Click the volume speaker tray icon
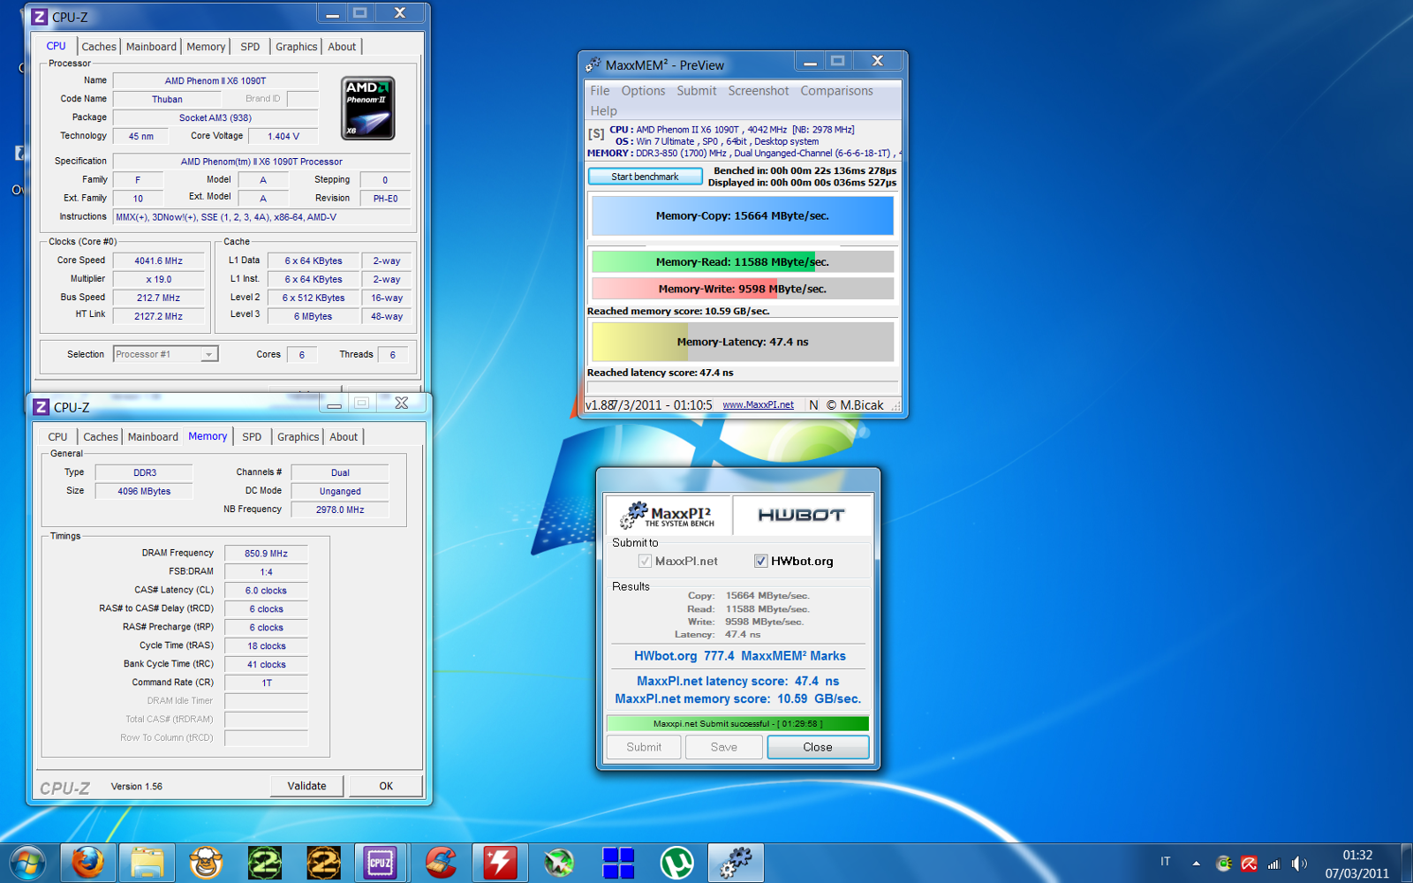The width and height of the screenshot is (1413, 883). [x=1299, y=864]
